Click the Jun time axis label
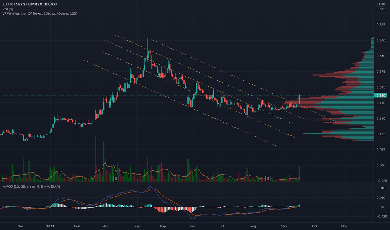 (x=192, y=226)
